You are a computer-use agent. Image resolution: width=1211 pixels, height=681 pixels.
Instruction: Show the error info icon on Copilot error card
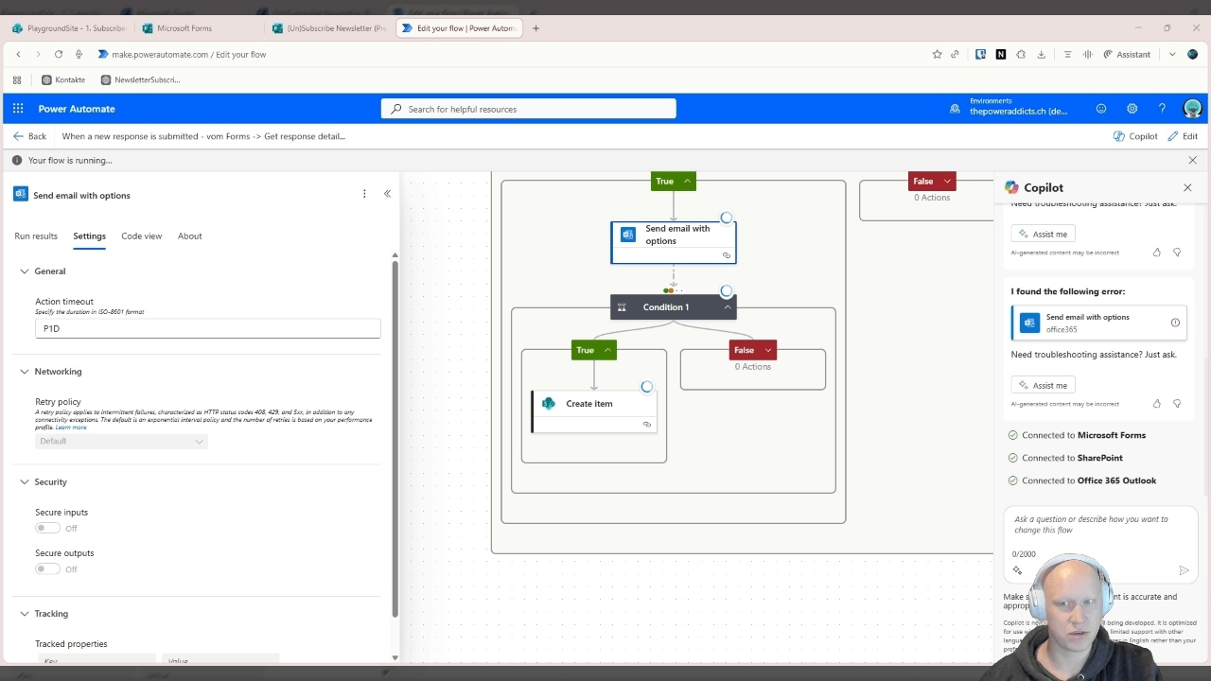(x=1175, y=323)
